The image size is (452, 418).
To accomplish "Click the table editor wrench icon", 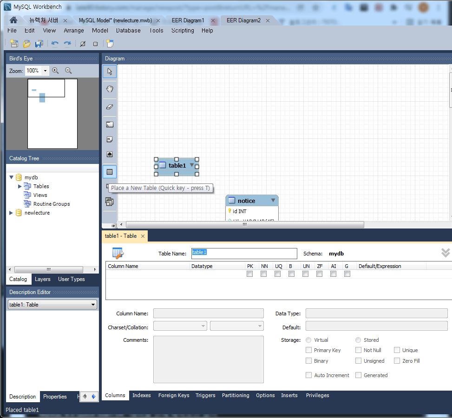I will [x=118, y=253].
